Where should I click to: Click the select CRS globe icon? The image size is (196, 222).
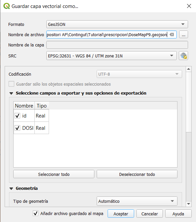pyautogui.click(x=183, y=56)
